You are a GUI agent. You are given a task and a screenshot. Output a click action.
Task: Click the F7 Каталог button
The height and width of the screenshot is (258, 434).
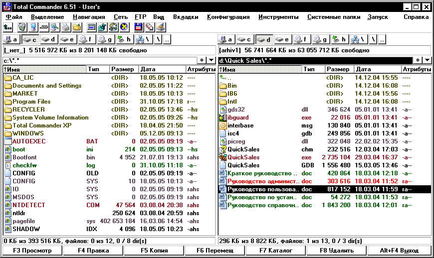[x=276, y=251]
